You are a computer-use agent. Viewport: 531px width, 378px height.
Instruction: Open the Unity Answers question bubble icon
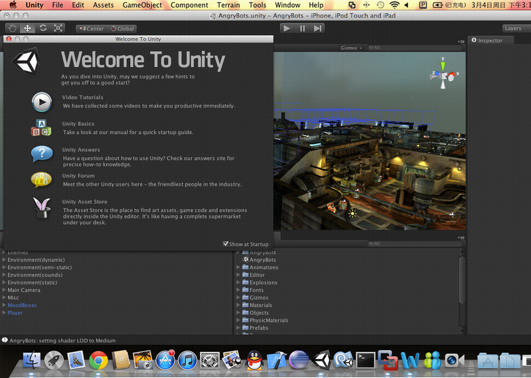coord(42,154)
